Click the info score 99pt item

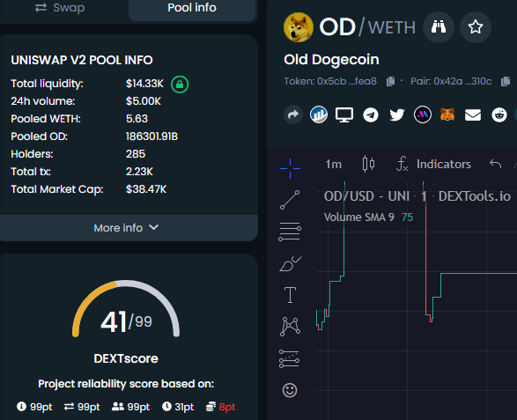point(34,407)
